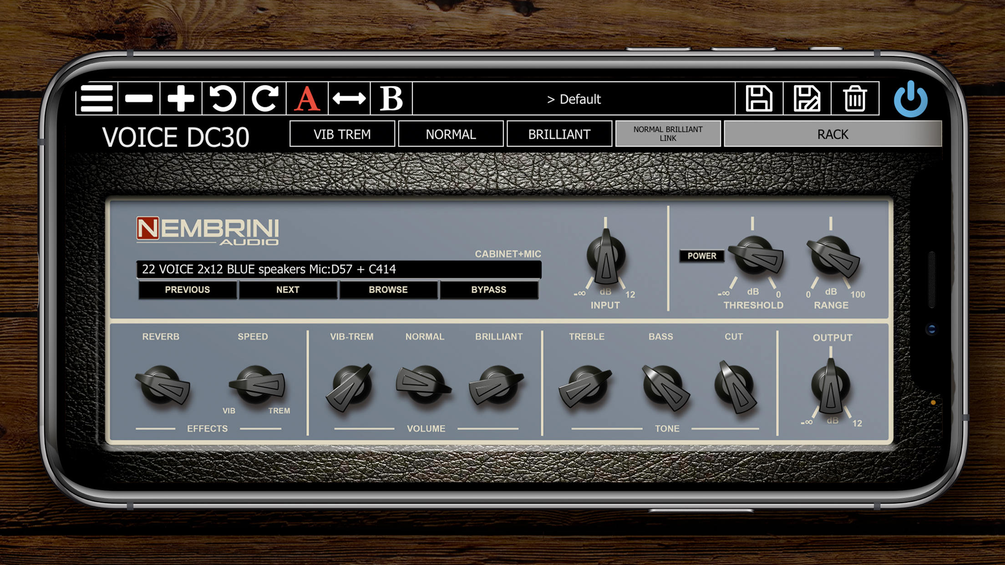This screenshot has width=1005, height=565.
Task: Click the save-as preset icon
Action: 807,98
